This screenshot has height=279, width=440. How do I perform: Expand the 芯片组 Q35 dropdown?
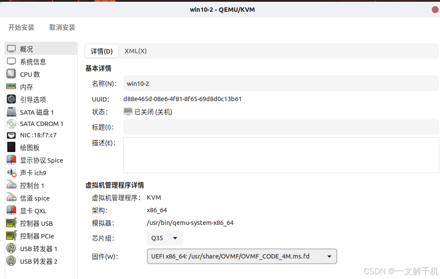point(165,238)
